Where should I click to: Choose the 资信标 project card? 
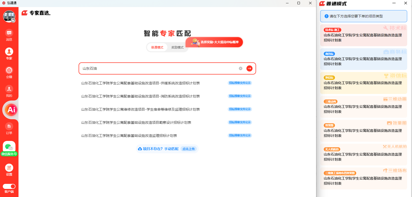click(x=364, y=83)
